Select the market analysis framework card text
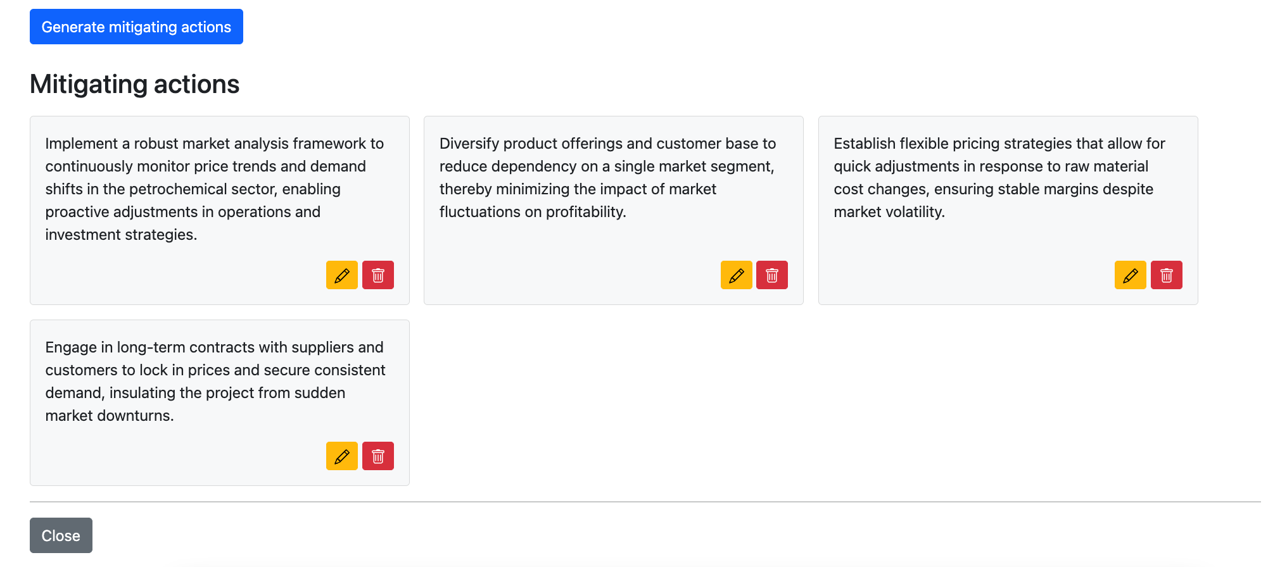Image resolution: width=1287 pixels, height=567 pixels. click(x=215, y=189)
